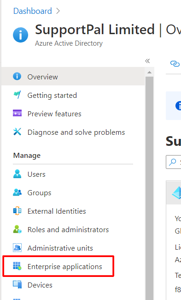Click the Roles and administrators icon
The image size is (181, 300).
click(18, 229)
